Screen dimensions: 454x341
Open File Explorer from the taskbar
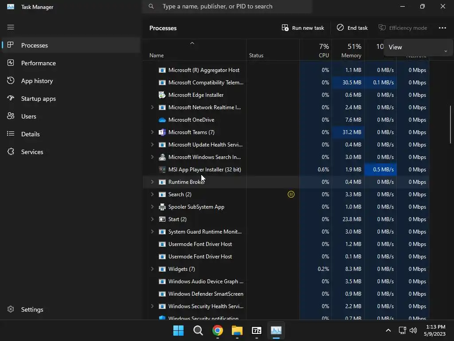[x=237, y=330]
